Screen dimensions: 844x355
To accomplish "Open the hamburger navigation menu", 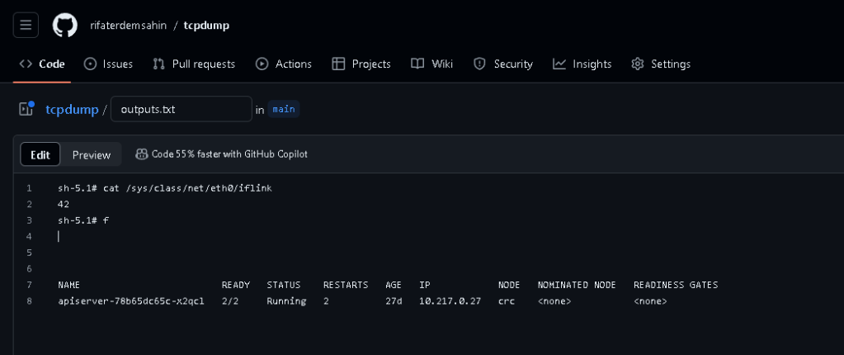I will [x=26, y=26].
